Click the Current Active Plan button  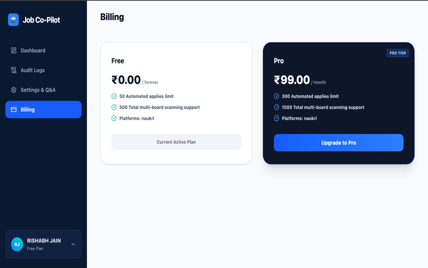click(x=176, y=142)
